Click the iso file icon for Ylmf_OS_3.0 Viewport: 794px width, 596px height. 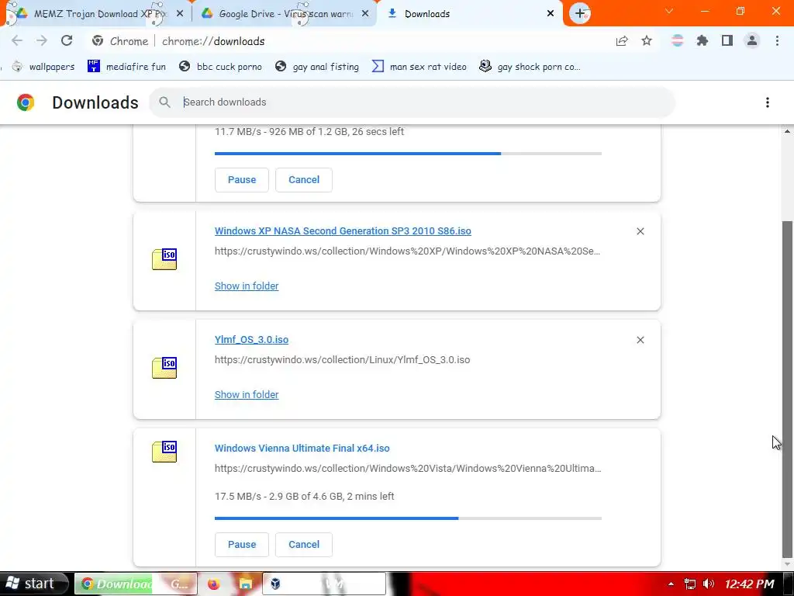[x=164, y=368]
